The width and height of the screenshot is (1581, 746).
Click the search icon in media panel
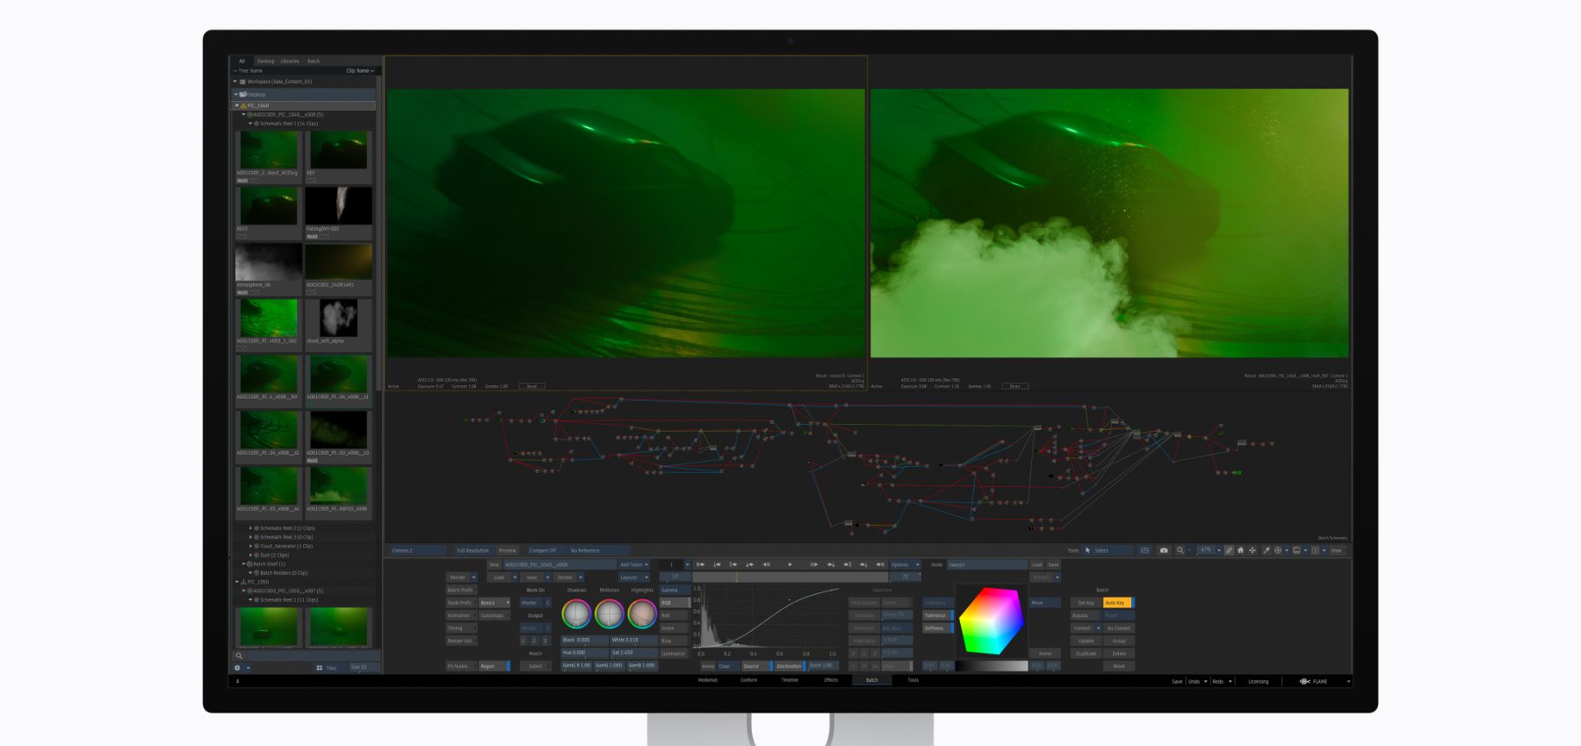tap(239, 656)
